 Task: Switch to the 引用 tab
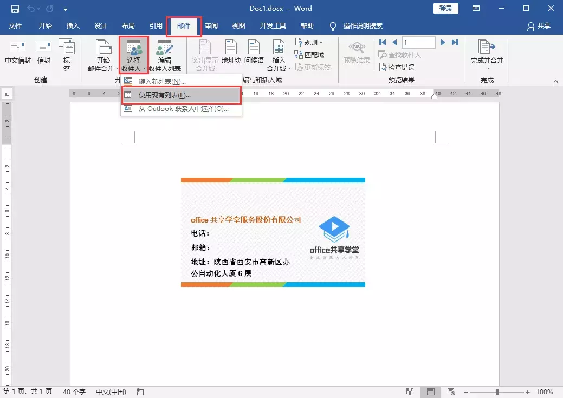156,26
